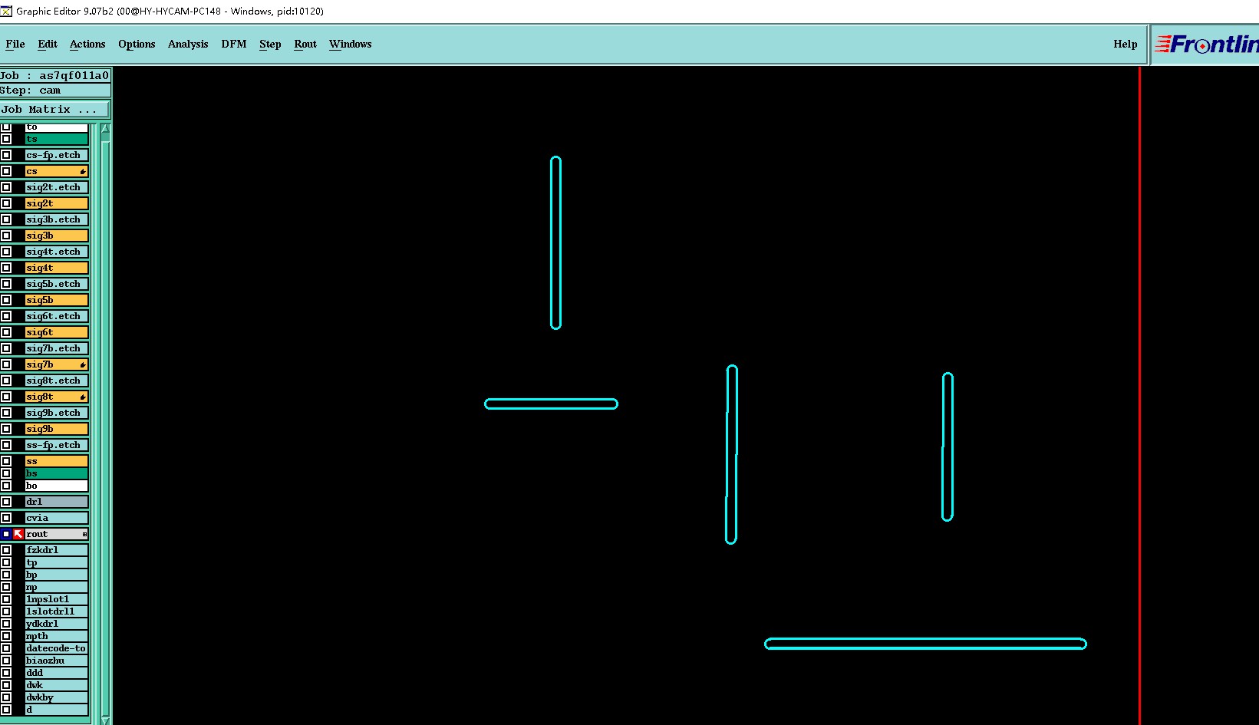
Task: Open the DFM menu
Action: coord(234,44)
